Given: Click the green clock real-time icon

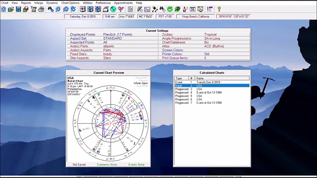Looking at the screenshot, I should 170,9.
